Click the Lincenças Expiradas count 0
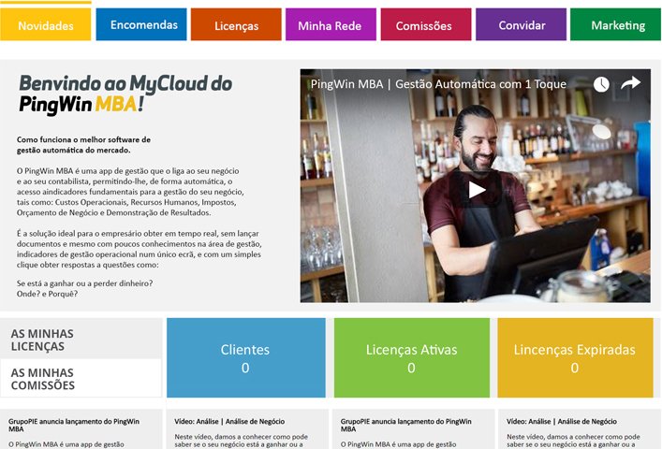Image resolution: width=662 pixels, height=449 pixels. coord(575,368)
